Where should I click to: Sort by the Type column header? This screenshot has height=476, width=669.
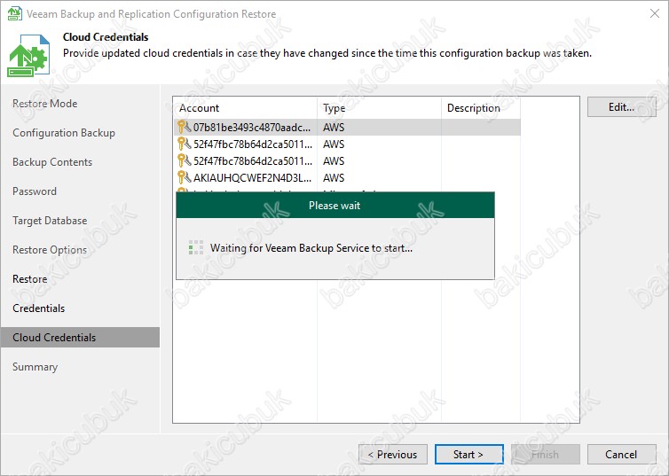pyautogui.click(x=379, y=108)
